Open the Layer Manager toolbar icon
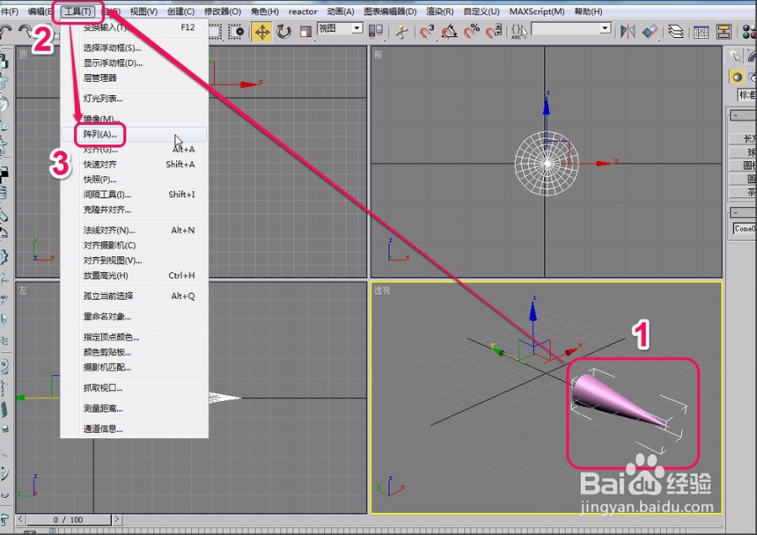757x535 pixels. 676,32
